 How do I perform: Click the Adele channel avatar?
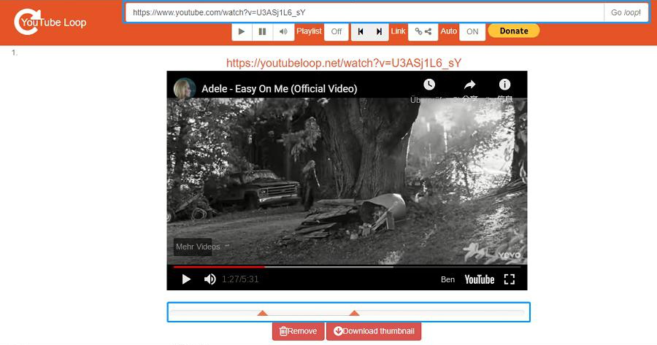[185, 88]
